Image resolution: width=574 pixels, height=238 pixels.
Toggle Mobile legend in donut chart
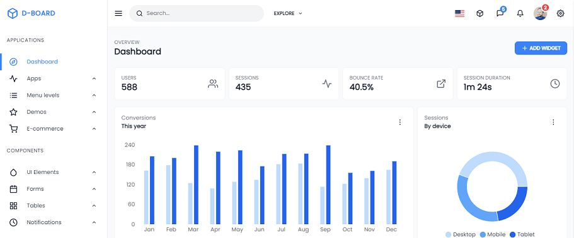[492, 234]
